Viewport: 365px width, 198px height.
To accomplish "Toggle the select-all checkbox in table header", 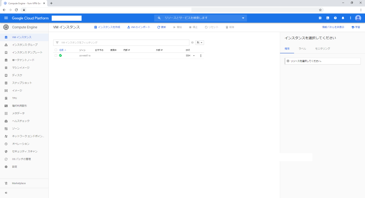I will [56, 50].
